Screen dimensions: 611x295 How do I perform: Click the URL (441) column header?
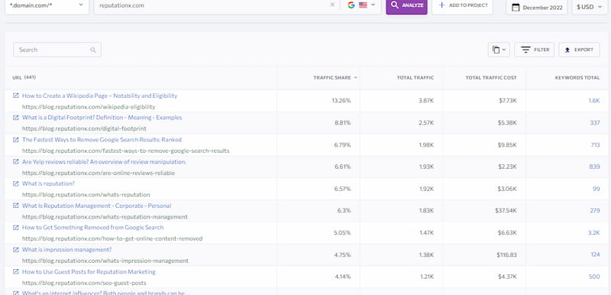point(24,77)
